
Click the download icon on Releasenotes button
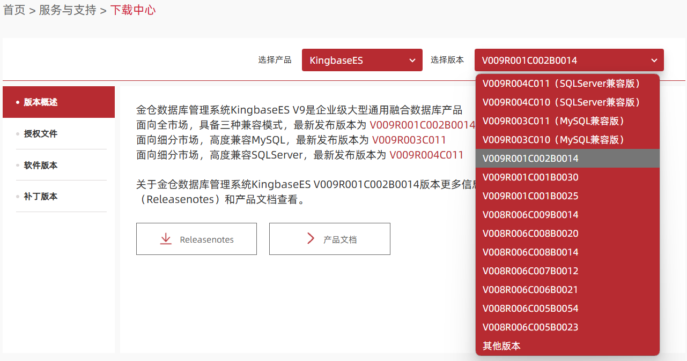pos(166,239)
